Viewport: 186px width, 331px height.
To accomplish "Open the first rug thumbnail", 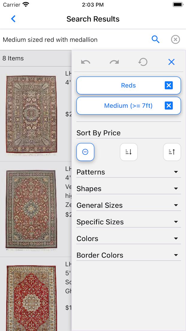I will (31, 114).
